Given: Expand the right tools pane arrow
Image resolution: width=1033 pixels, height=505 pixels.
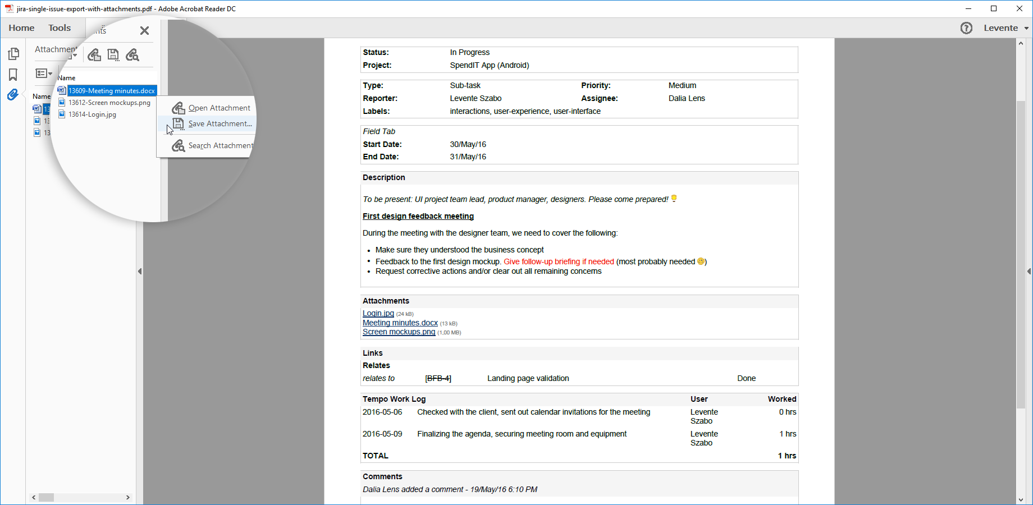Looking at the screenshot, I should click(1029, 272).
